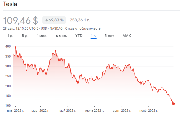This screenshot has width=180, height=117.
Task: Click the active 1 г. tab
Action: tap(94, 36)
